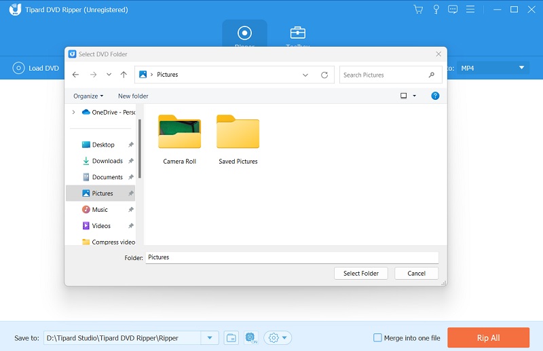Open the hamburger menu in title bar

470,10
